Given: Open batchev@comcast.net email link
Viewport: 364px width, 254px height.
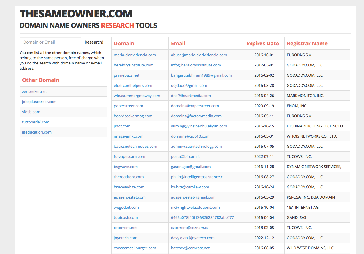Looking at the screenshot, I should coord(190,248).
